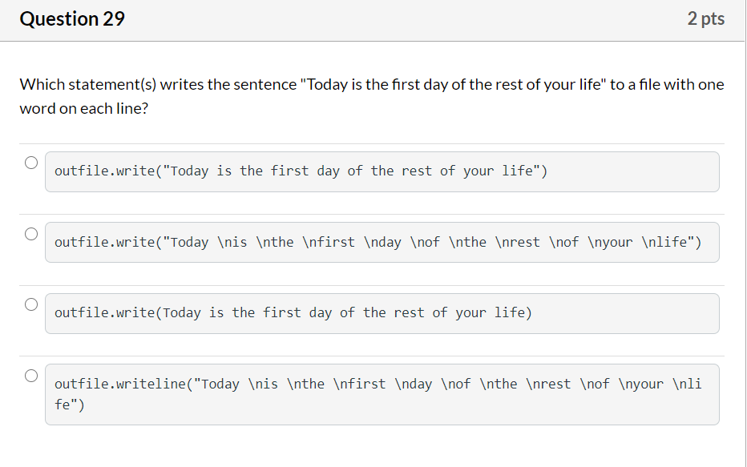This screenshot has height=467, width=747.
Task: Click the wrapped fe") text in last option
Action: point(68,405)
